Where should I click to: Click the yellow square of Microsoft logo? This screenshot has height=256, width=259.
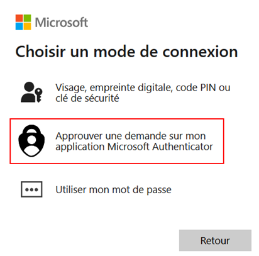coord(28,26)
